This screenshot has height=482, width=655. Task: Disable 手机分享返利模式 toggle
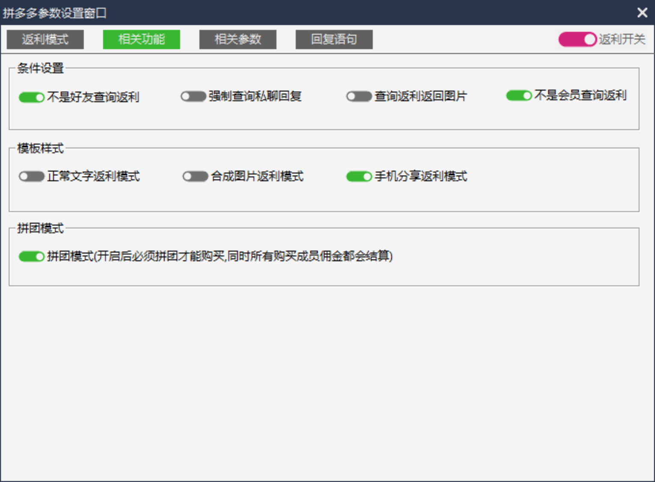[x=359, y=176]
